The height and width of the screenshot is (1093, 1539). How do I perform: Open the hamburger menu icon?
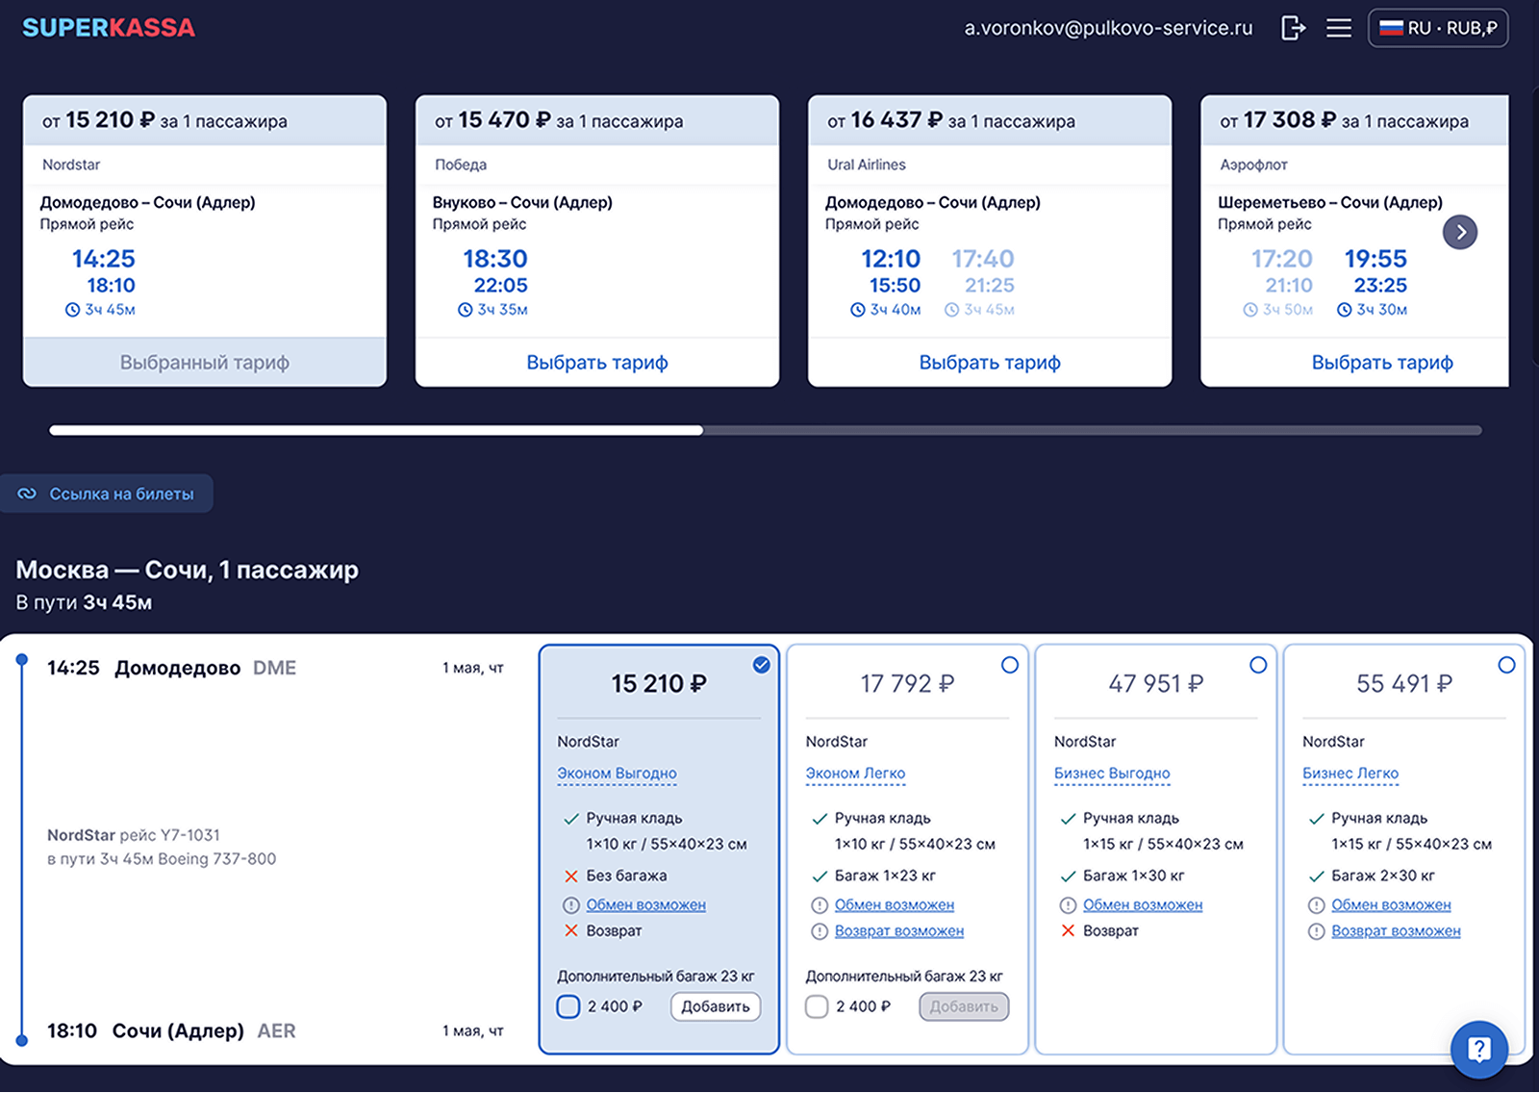(1339, 28)
